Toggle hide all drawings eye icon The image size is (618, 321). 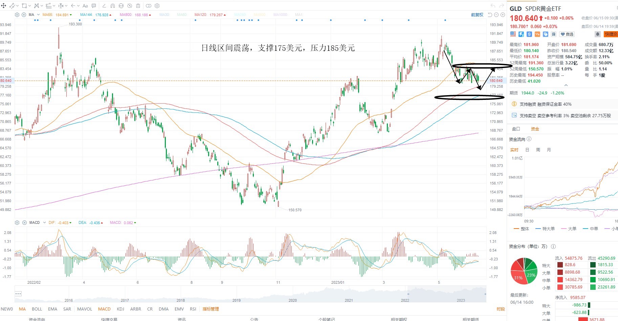[130, 6]
